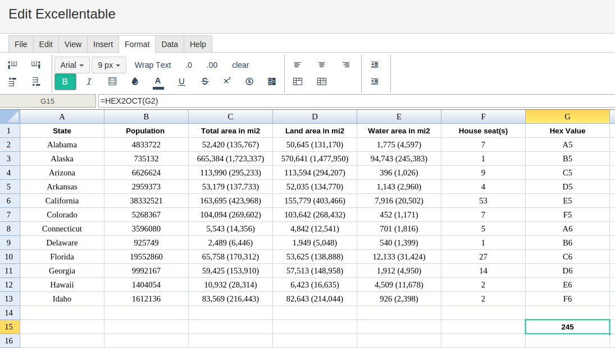Toggle underline formatting
The height and width of the screenshot is (348, 615).
click(x=181, y=82)
